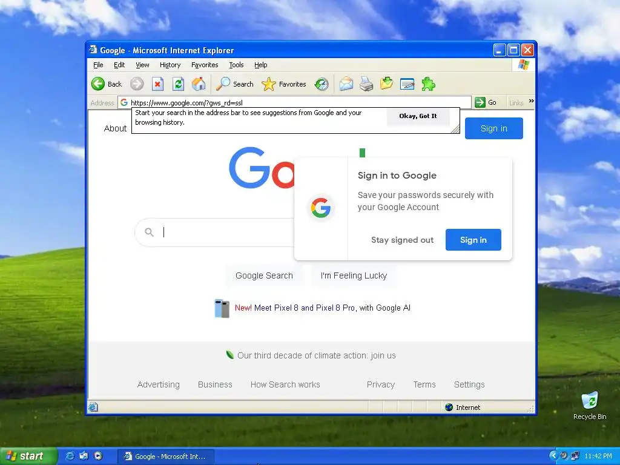The width and height of the screenshot is (620, 465).
Task: Click Show Desktop quick launch icon
Action: pos(84,456)
